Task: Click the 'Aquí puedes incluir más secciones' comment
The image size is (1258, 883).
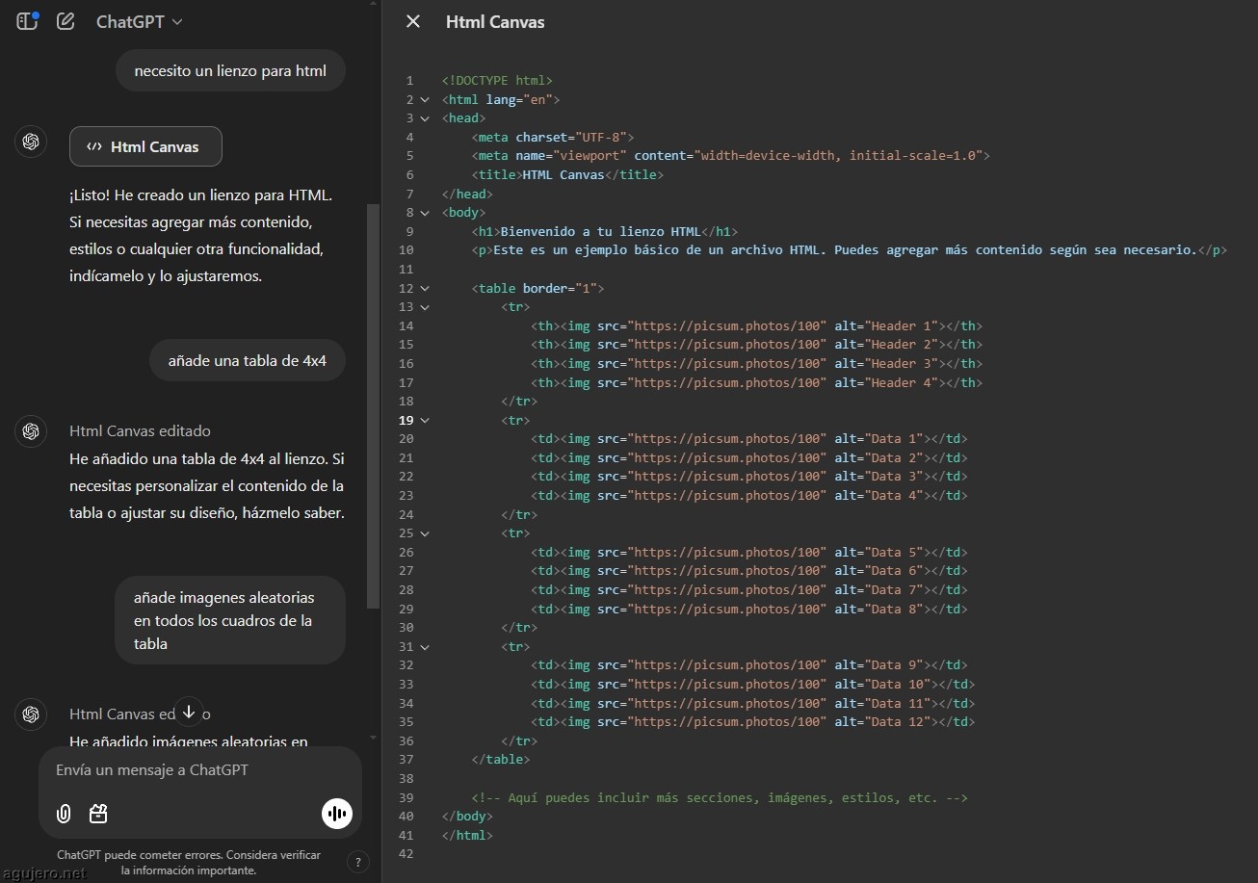Action: pyautogui.click(x=720, y=798)
